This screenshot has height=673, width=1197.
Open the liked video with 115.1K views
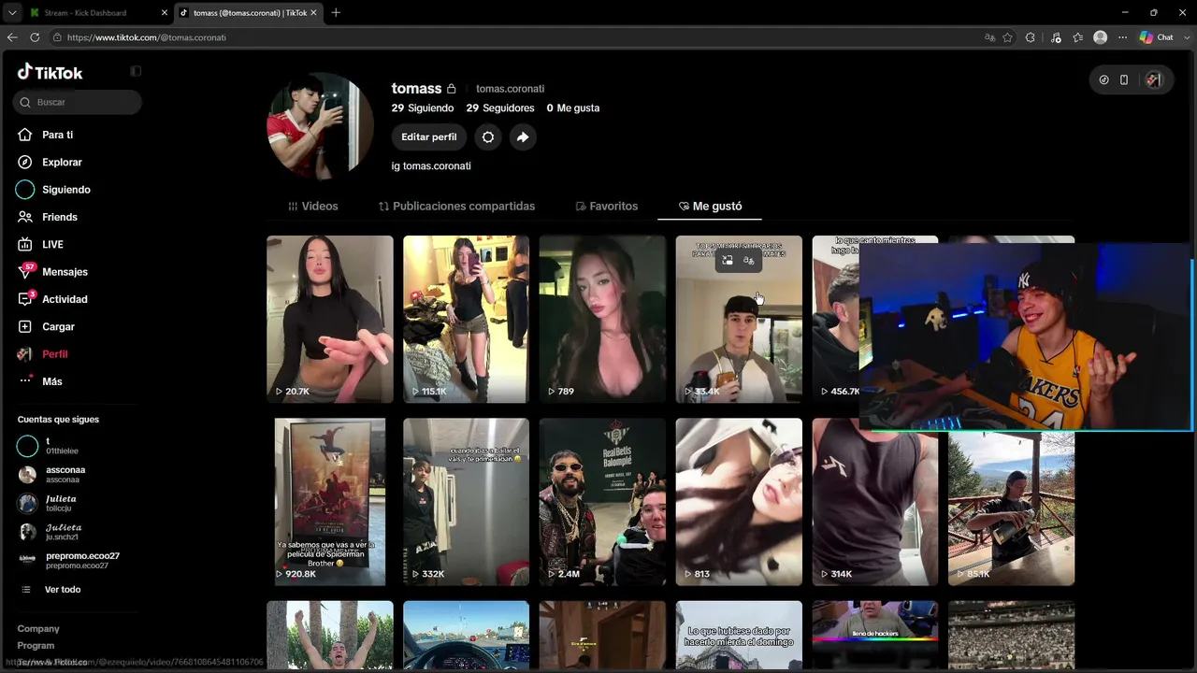tap(466, 319)
